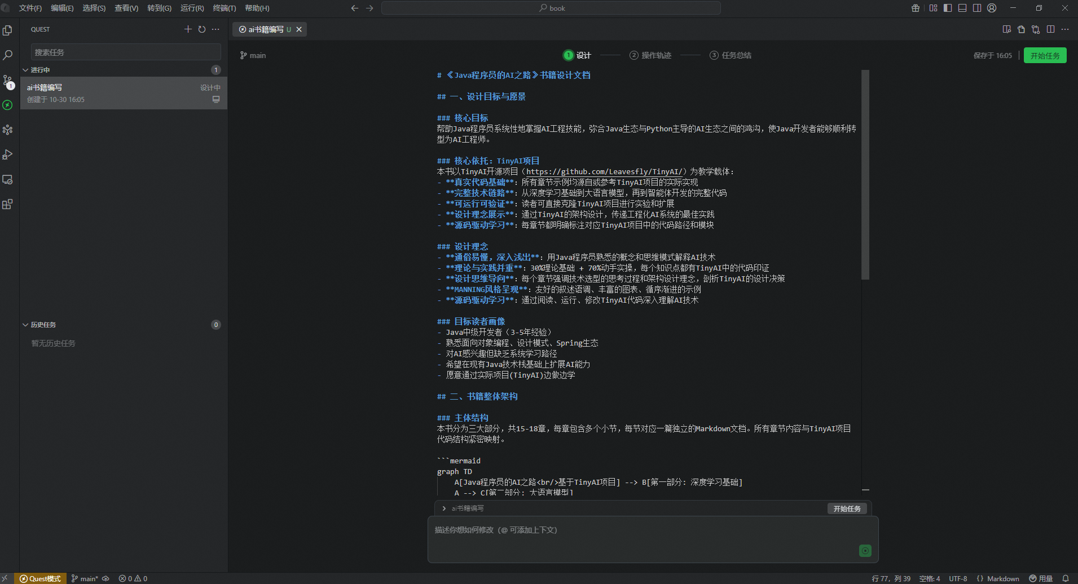Open the 转到(G) menu

click(x=159, y=8)
